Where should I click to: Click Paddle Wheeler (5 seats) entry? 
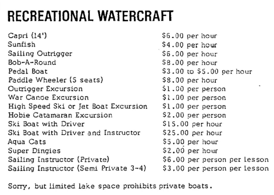click(56, 80)
